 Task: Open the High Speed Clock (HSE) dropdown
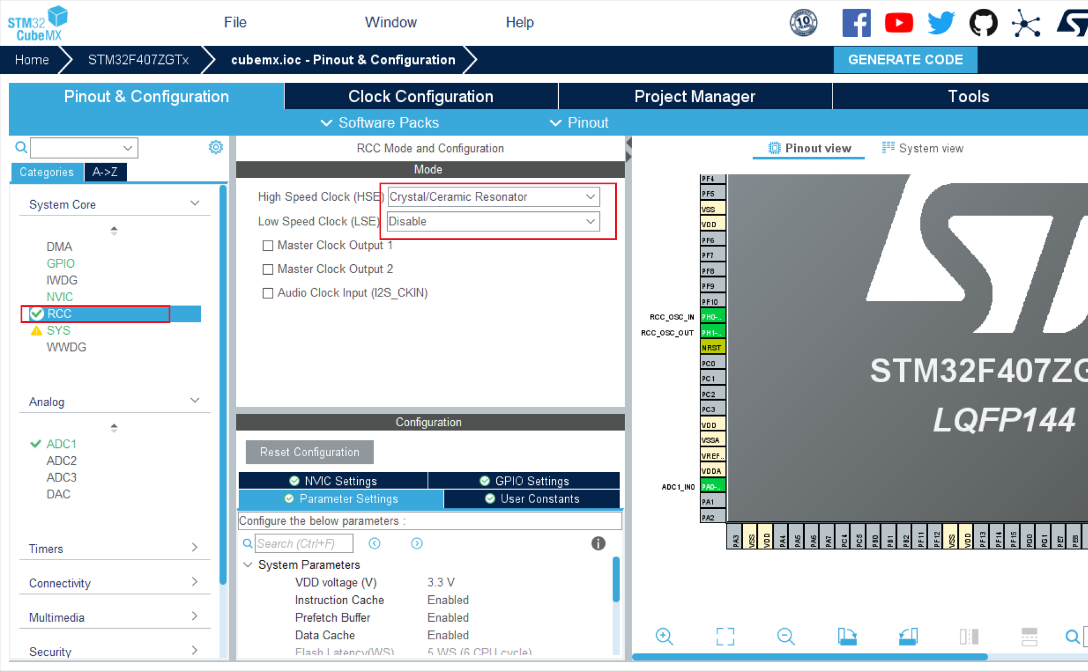click(x=493, y=197)
